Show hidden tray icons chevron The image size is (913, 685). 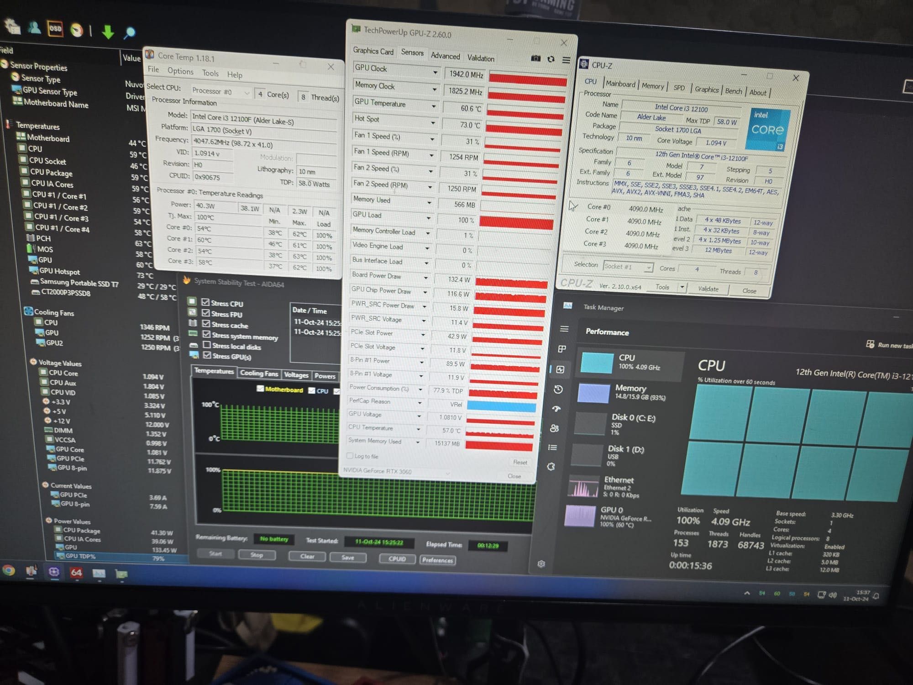(747, 593)
